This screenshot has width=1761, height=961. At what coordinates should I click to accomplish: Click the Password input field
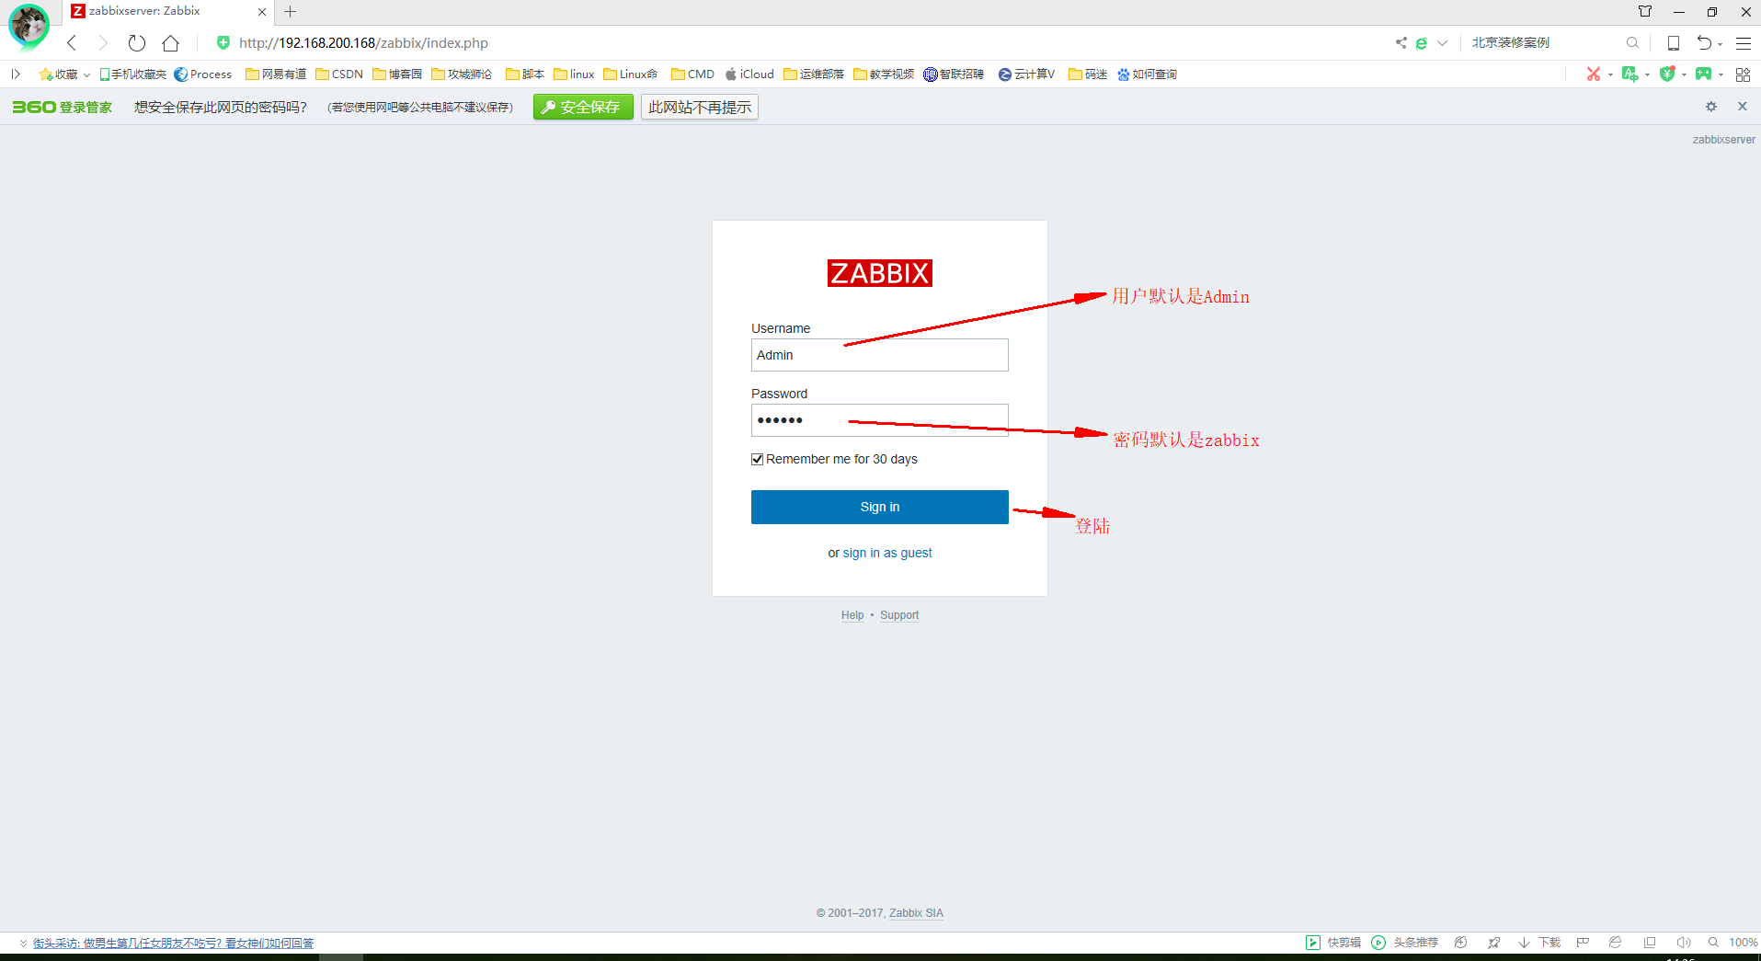(879, 420)
